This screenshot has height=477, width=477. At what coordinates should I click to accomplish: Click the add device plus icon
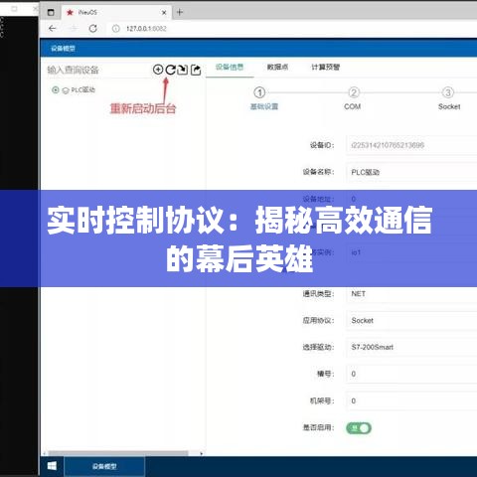click(x=158, y=70)
